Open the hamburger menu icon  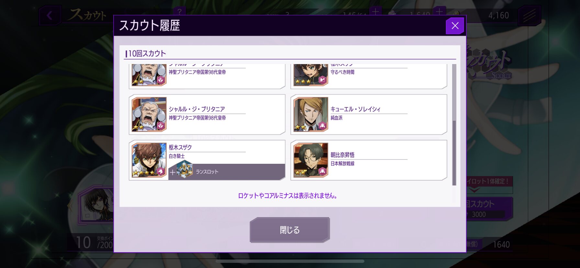(530, 16)
